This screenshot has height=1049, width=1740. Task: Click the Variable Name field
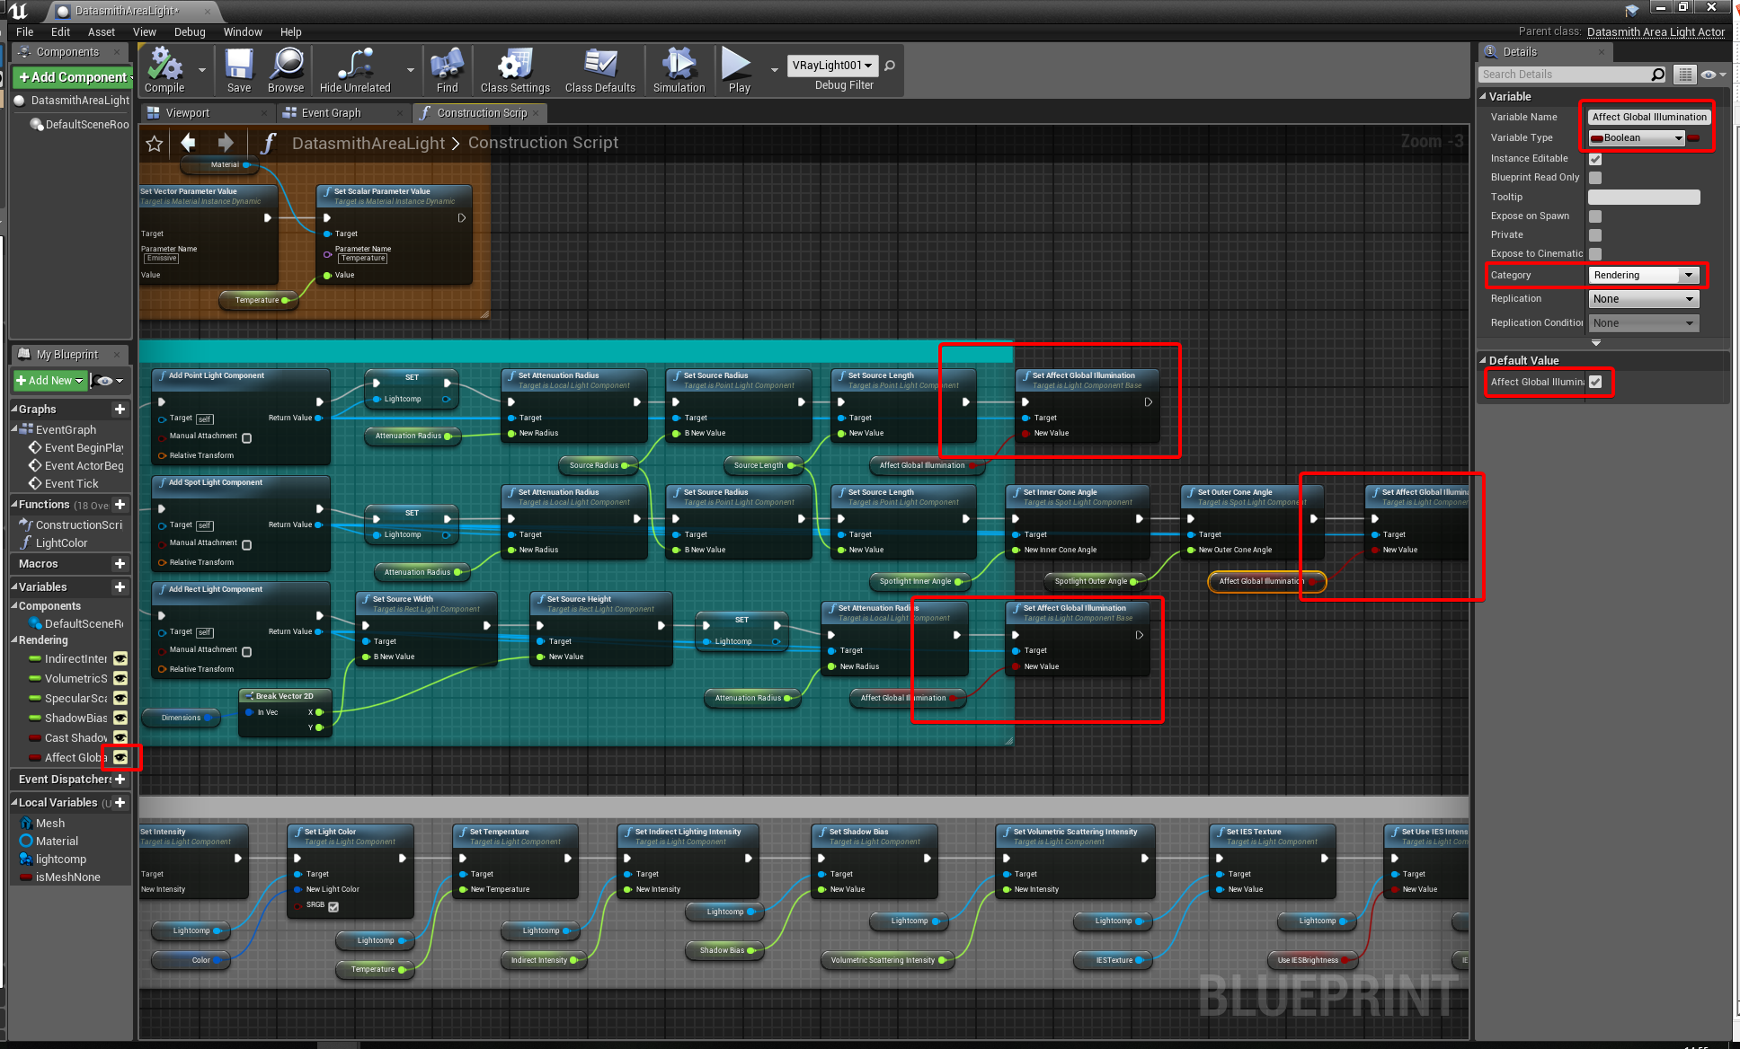click(1649, 117)
